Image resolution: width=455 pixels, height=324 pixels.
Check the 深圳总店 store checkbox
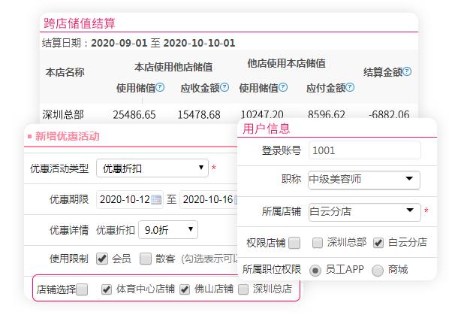point(243,289)
